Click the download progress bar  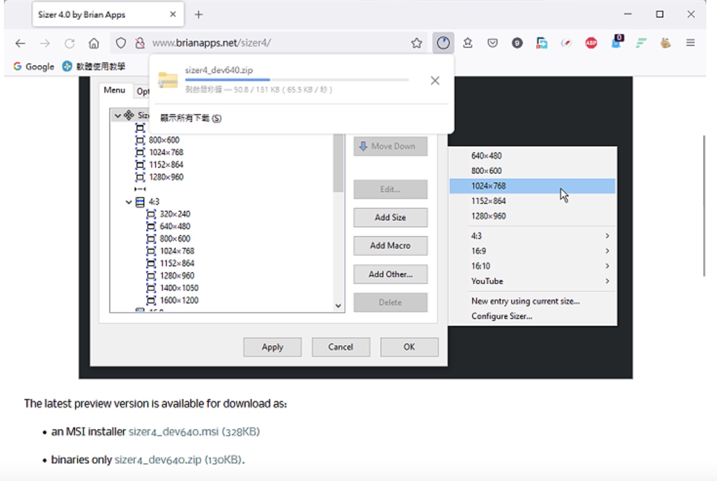point(297,80)
